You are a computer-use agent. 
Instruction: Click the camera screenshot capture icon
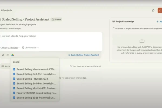8,55
